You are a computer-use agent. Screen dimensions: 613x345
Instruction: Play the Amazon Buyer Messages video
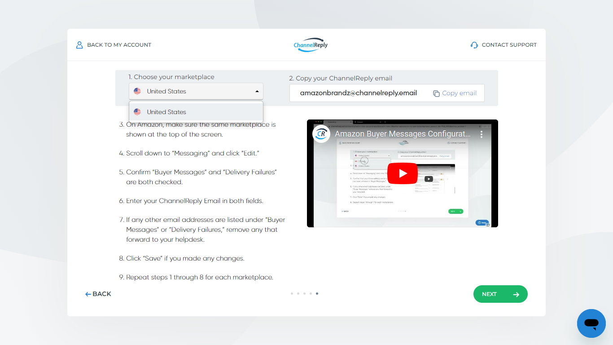(403, 173)
